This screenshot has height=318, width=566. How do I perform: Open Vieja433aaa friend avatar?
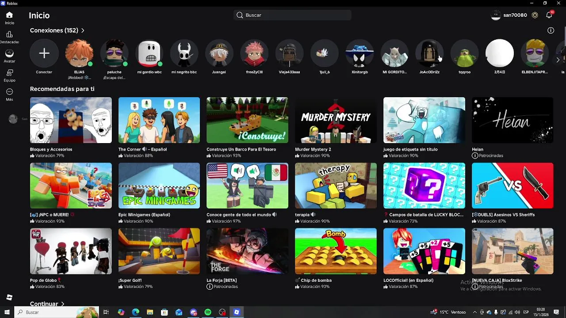(289, 53)
